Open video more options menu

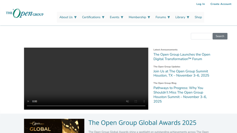click(144, 101)
